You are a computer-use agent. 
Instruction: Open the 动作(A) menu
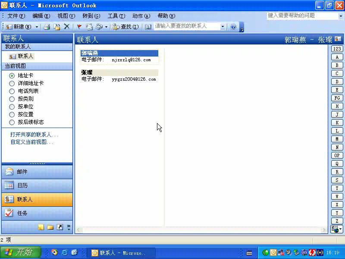[141, 16]
